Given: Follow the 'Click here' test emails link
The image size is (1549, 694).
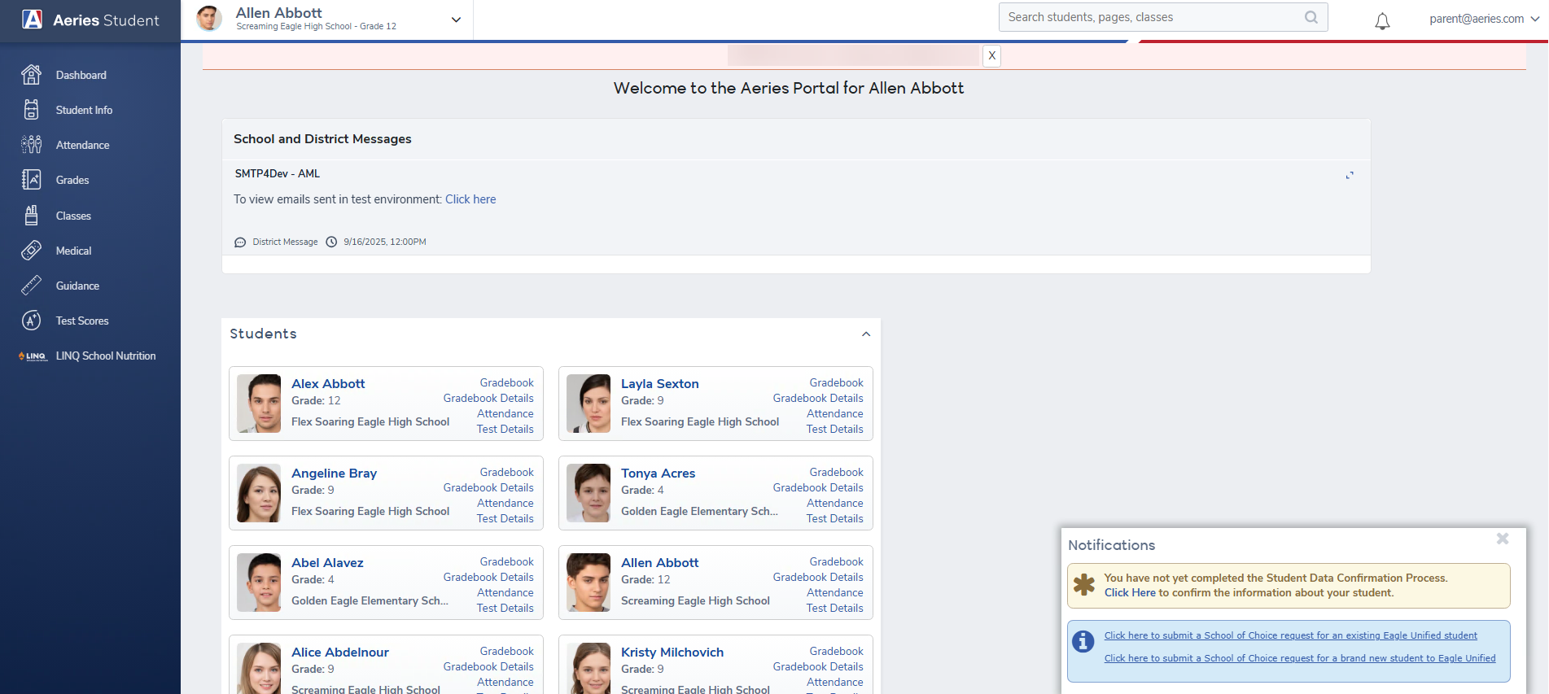Looking at the screenshot, I should (x=470, y=199).
